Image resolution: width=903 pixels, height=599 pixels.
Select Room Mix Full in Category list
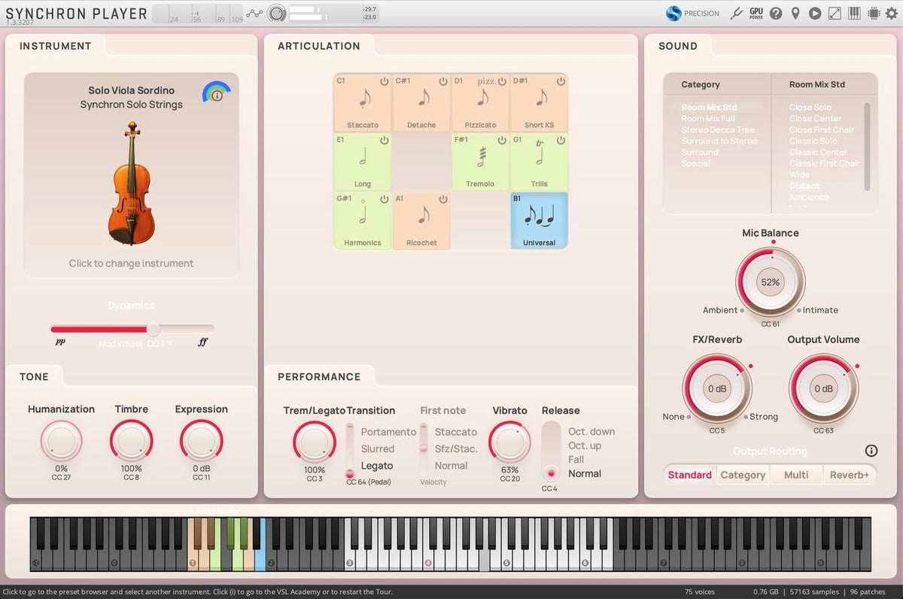[x=708, y=118]
